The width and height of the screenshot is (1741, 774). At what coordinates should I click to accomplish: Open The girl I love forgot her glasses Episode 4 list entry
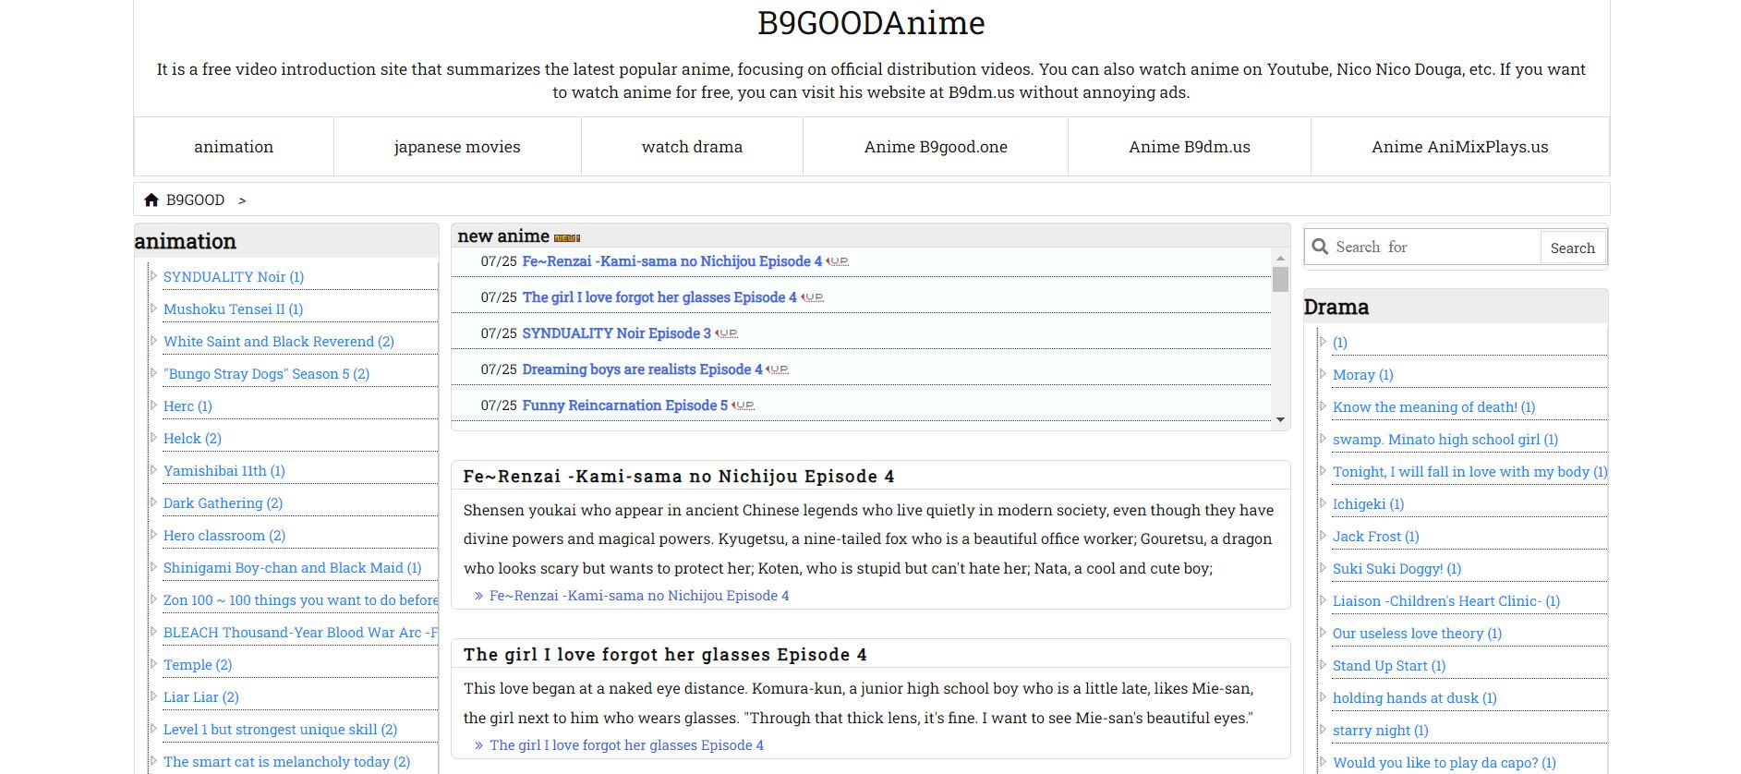click(x=659, y=297)
